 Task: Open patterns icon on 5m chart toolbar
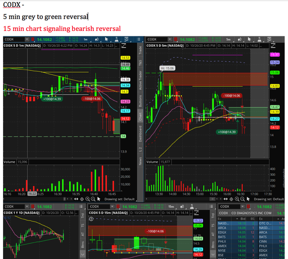pos(269,40)
